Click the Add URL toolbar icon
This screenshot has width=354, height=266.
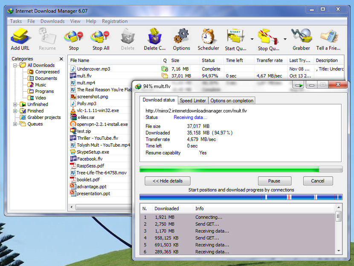point(20,36)
